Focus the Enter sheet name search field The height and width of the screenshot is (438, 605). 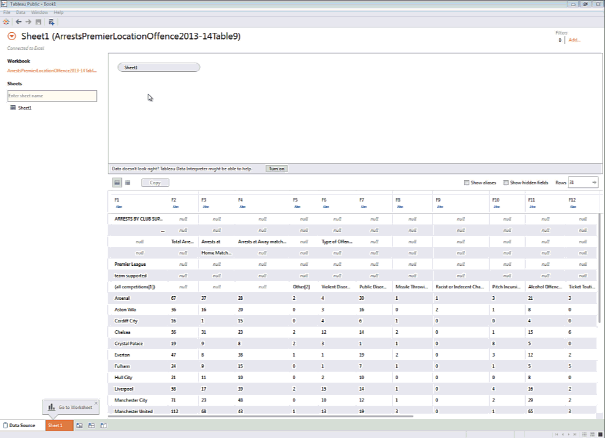coord(52,96)
